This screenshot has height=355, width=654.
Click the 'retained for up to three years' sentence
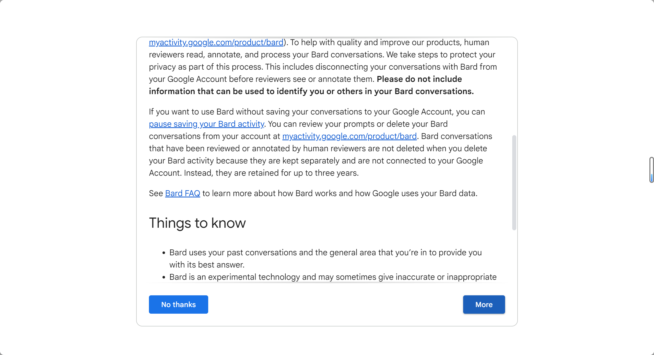click(x=271, y=173)
